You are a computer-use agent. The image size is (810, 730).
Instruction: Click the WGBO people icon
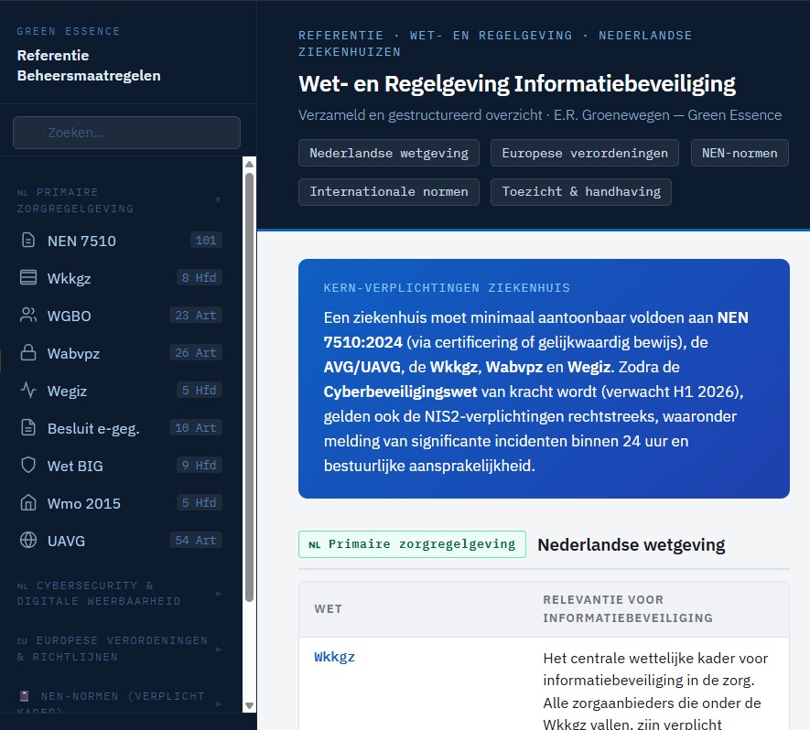click(27, 316)
